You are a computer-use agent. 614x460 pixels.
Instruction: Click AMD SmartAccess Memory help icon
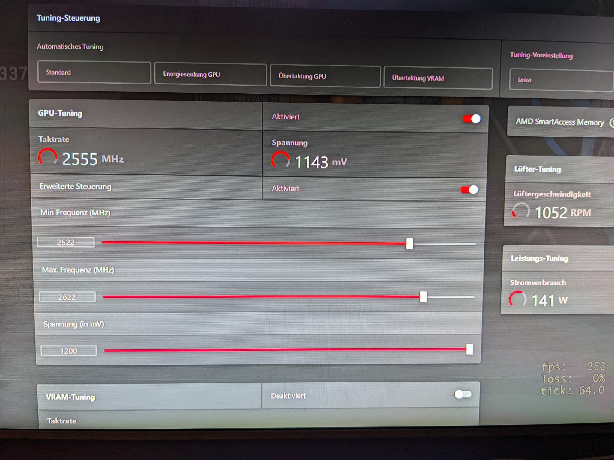click(x=611, y=123)
